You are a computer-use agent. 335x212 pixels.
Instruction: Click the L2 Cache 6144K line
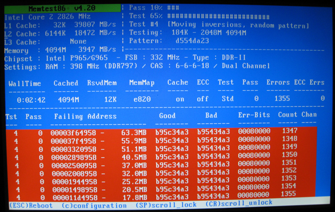[60, 33]
